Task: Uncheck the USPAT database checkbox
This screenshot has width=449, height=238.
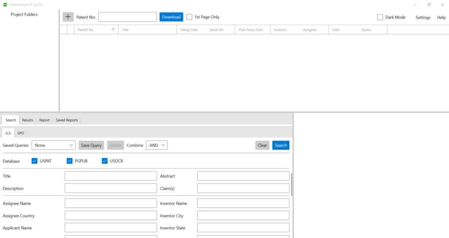Action: click(34, 161)
